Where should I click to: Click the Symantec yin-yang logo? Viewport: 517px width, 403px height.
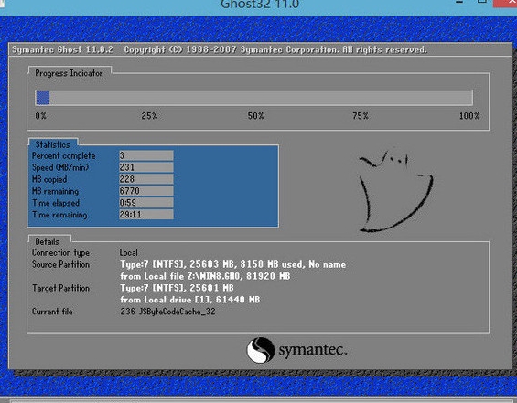(261, 350)
